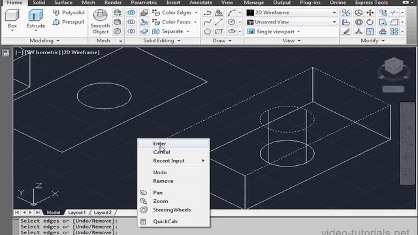
Task: Open QuickCalc from the context menu
Action: click(x=174, y=221)
